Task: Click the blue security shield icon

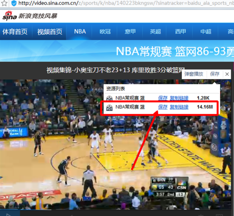Action: 14,3
